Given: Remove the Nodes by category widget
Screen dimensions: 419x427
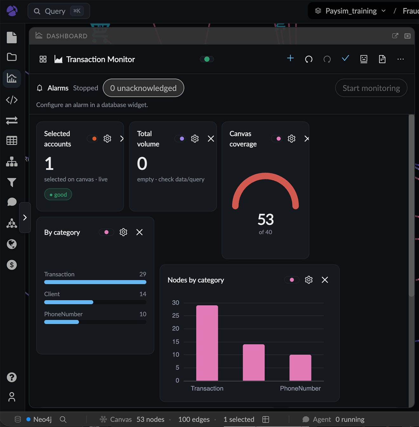Looking at the screenshot, I should pyautogui.click(x=325, y=280).
